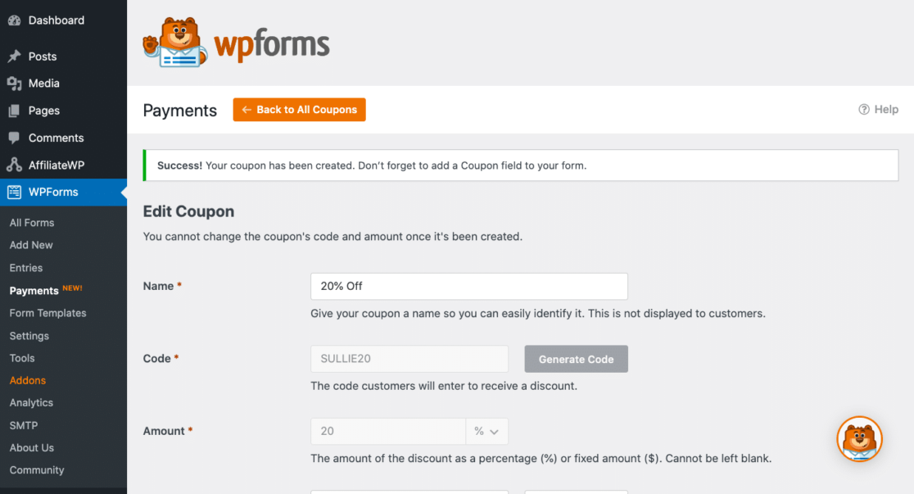Open All Forms in the sidebar
914x494 pixels.
click(32, 223)
